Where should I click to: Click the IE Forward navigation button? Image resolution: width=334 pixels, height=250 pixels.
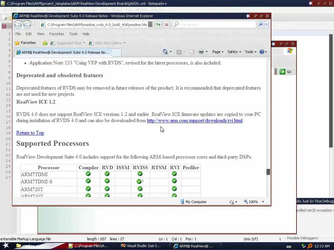pos(27,24)
